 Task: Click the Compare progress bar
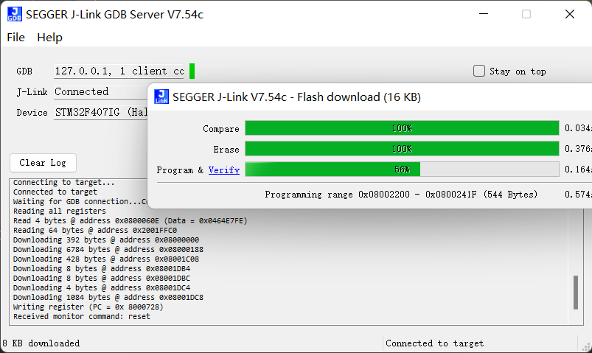[402, 128]
